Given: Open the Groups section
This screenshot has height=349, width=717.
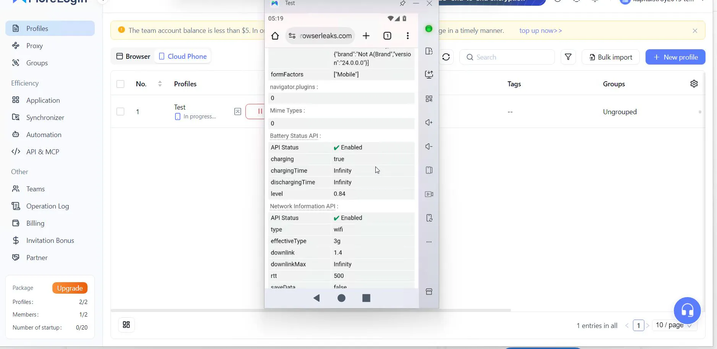Looking at the screenshot, I should pos(50,63).
